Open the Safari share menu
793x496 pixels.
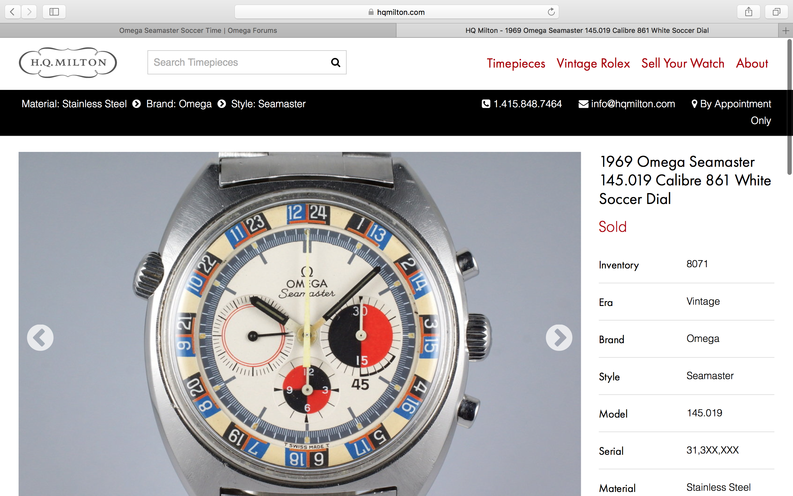[x=748, y=12]
